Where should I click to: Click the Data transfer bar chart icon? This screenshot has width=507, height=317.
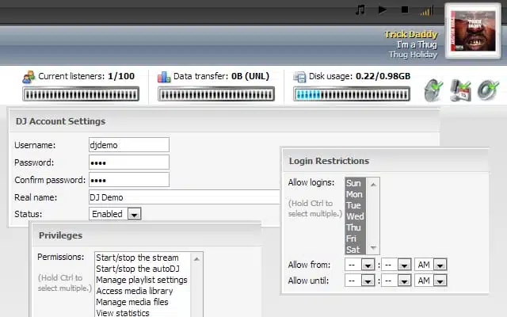click(164, 77)
